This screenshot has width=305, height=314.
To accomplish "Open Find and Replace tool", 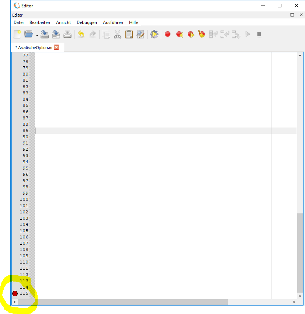I will (140, 34).
